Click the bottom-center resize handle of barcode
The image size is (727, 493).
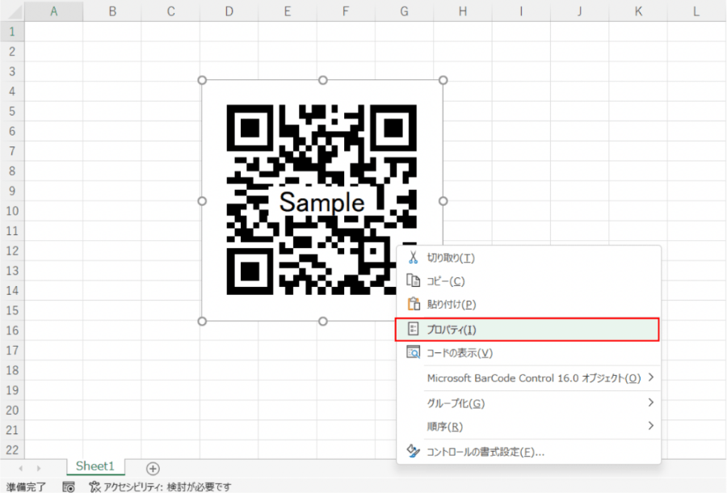(x=322, y=321)
